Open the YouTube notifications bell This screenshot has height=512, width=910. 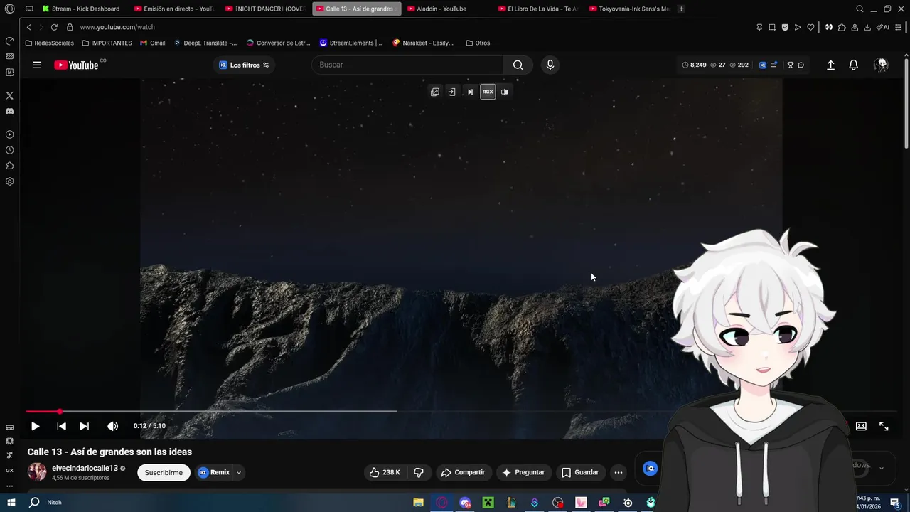click(853, 65)
